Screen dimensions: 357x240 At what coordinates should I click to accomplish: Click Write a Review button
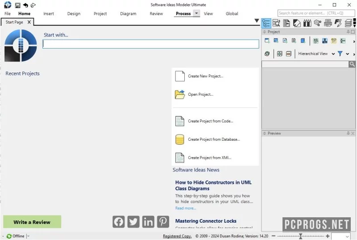[x=32, y=222]
